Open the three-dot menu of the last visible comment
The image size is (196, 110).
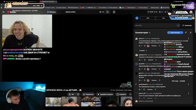(x=188, y=94)
